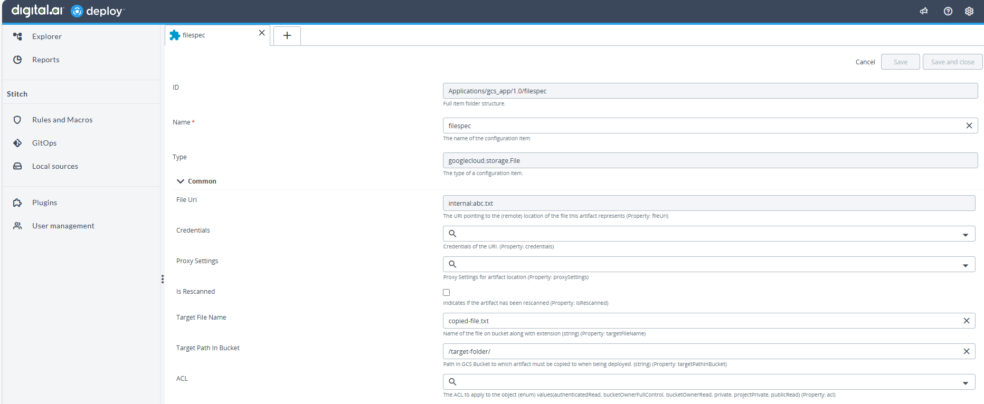This screenshot has height=404, width=984.
Task: Open a new tab with plus button
Action: [x=287, y=35]
